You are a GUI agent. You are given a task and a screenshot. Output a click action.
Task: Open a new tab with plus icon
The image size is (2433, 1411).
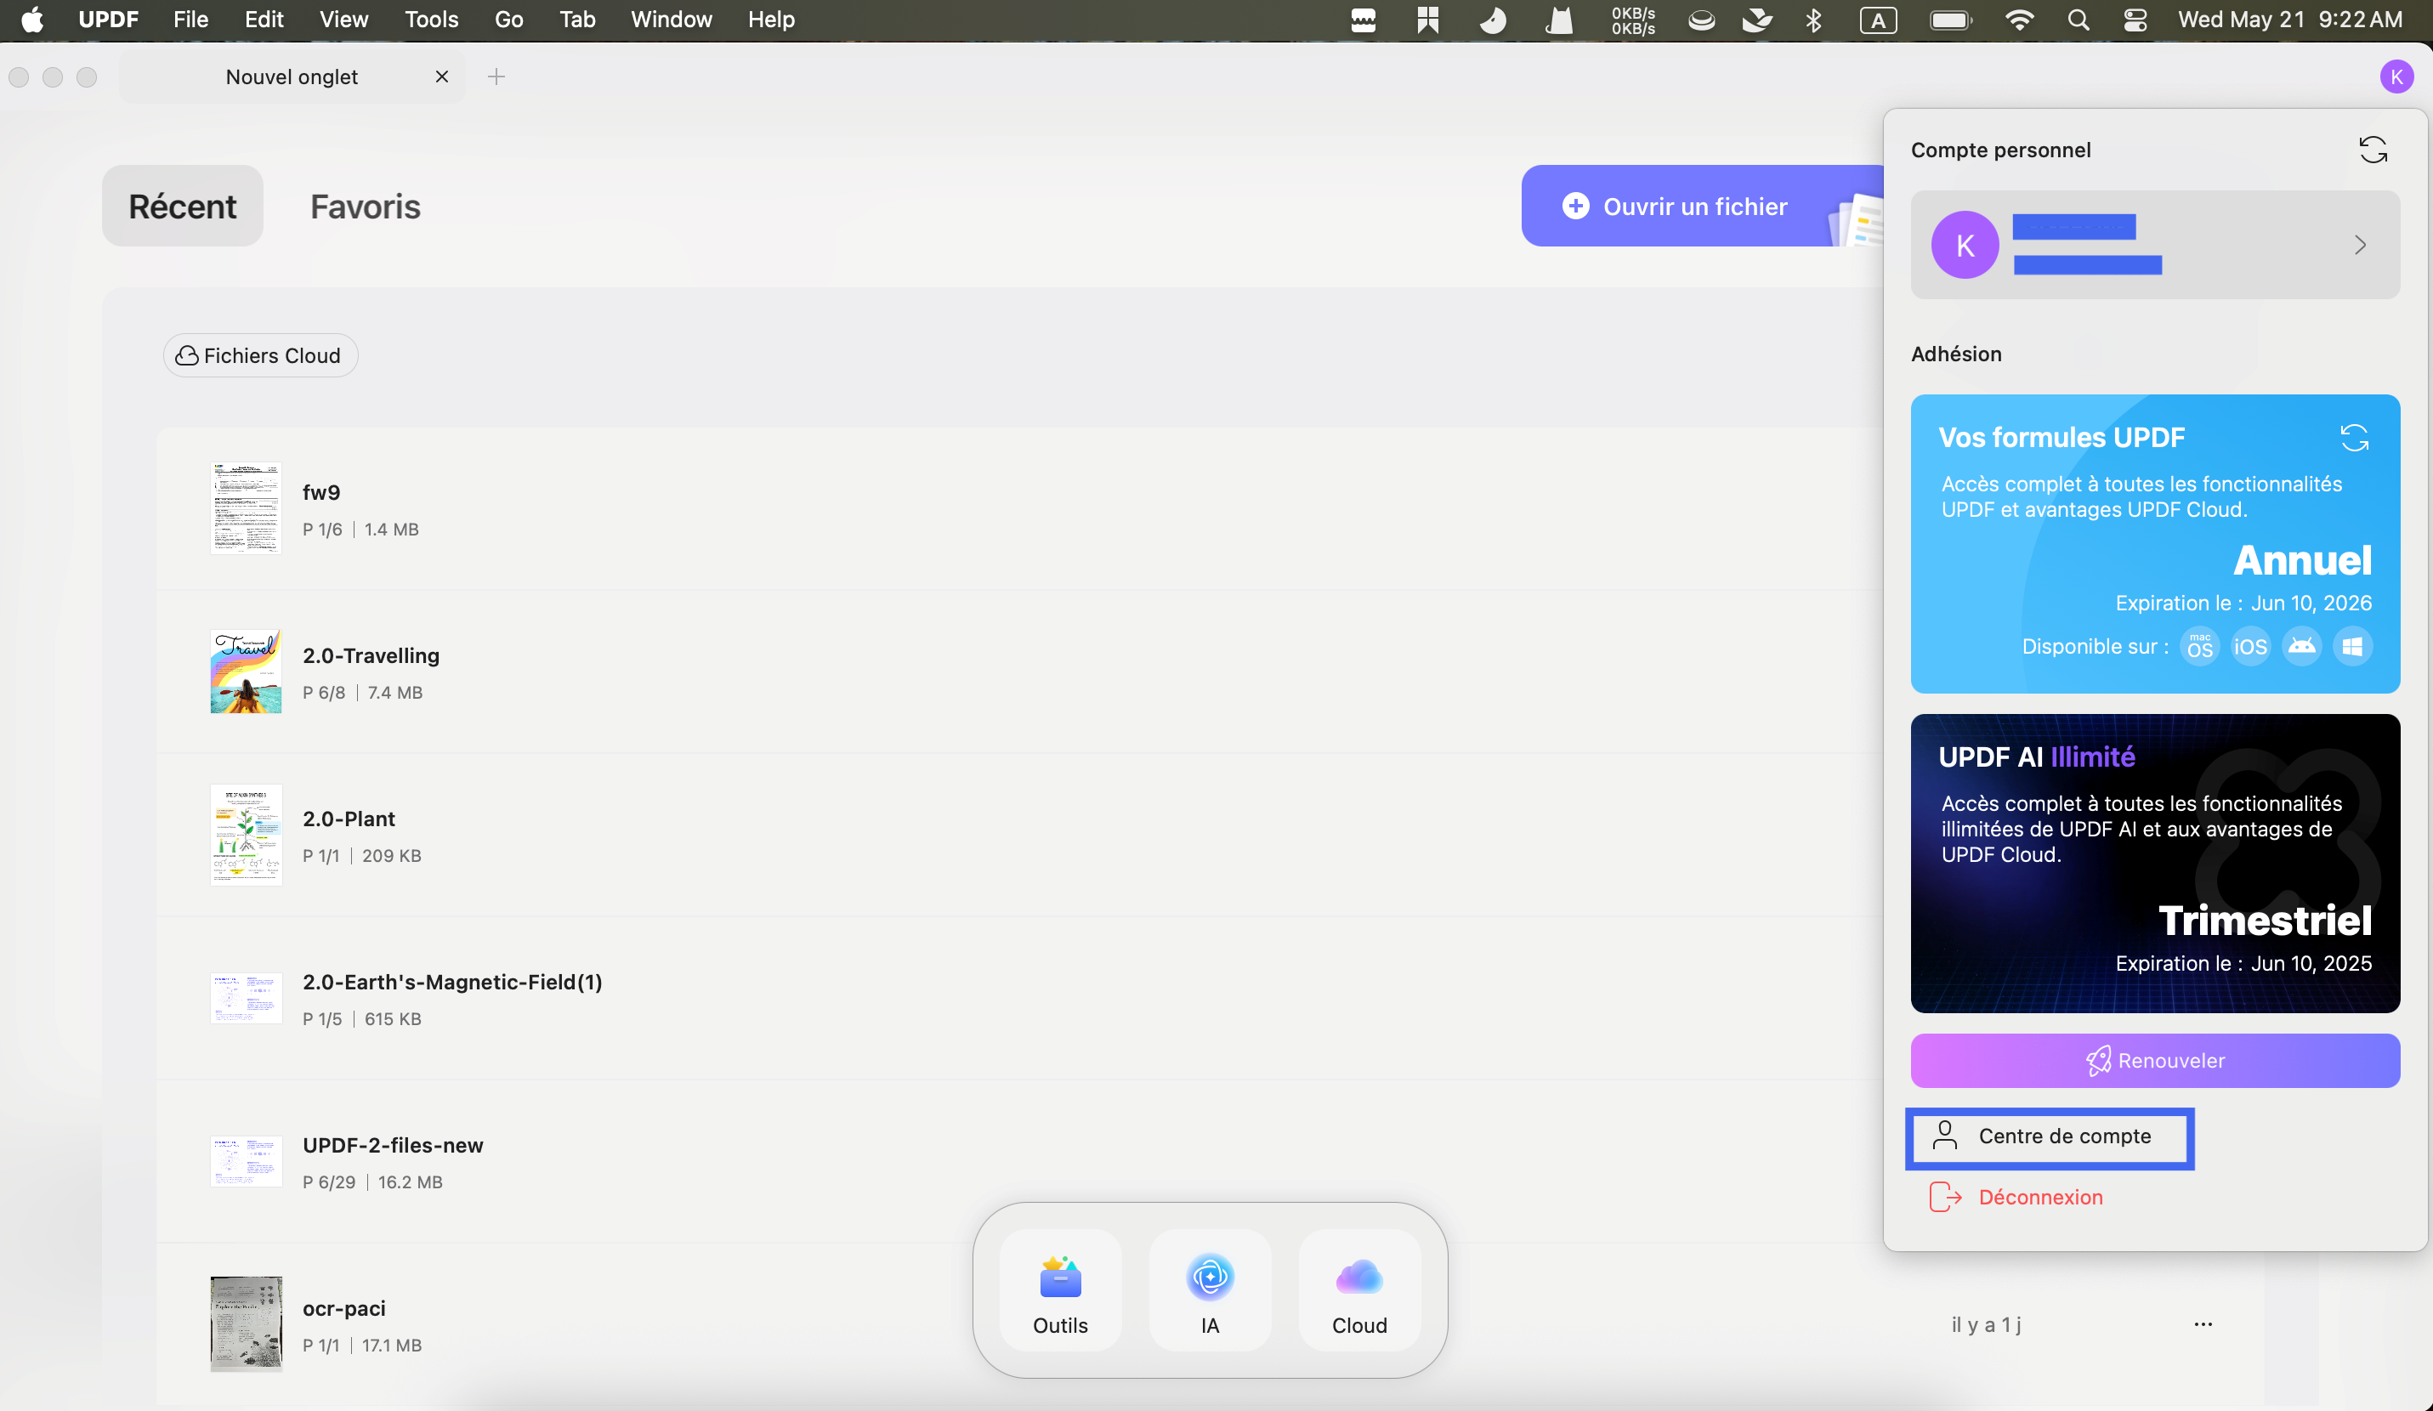coord(496,76)
